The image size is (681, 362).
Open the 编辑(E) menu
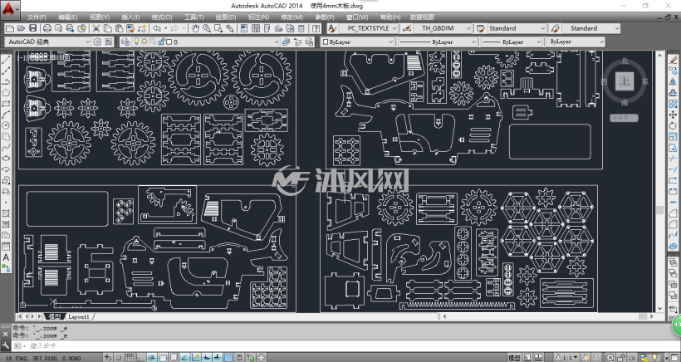coord(68,17)
